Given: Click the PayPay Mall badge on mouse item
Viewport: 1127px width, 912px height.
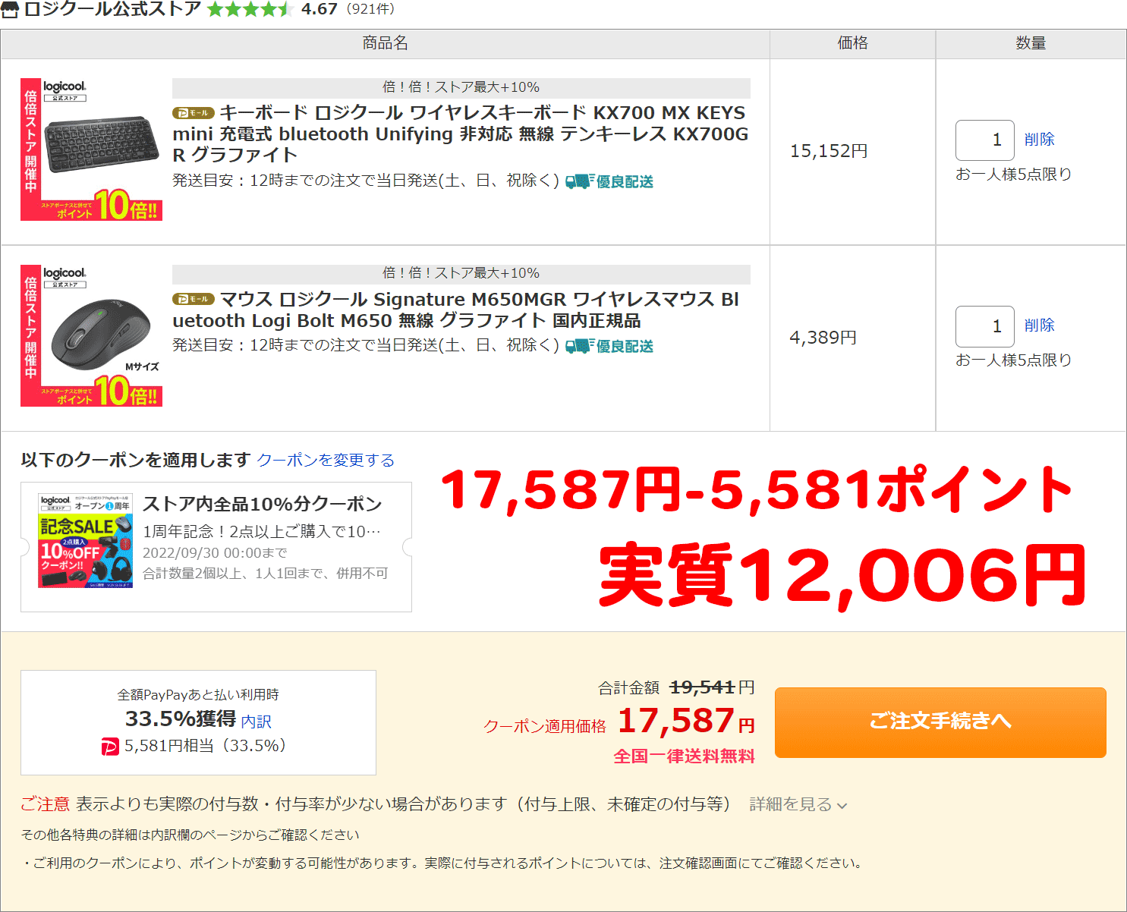Looking at the screenshot, I should tap(194, 299).
